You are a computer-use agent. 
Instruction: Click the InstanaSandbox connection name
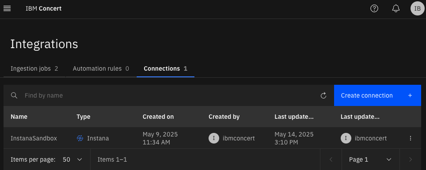pyautogui.click(x=34, y=138)
